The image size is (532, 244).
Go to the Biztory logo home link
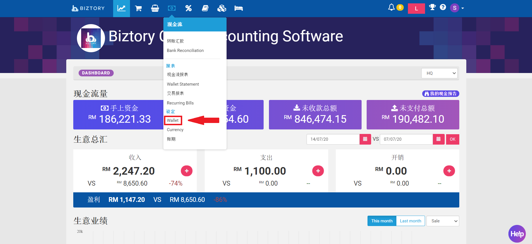click(x=88, y=8)
